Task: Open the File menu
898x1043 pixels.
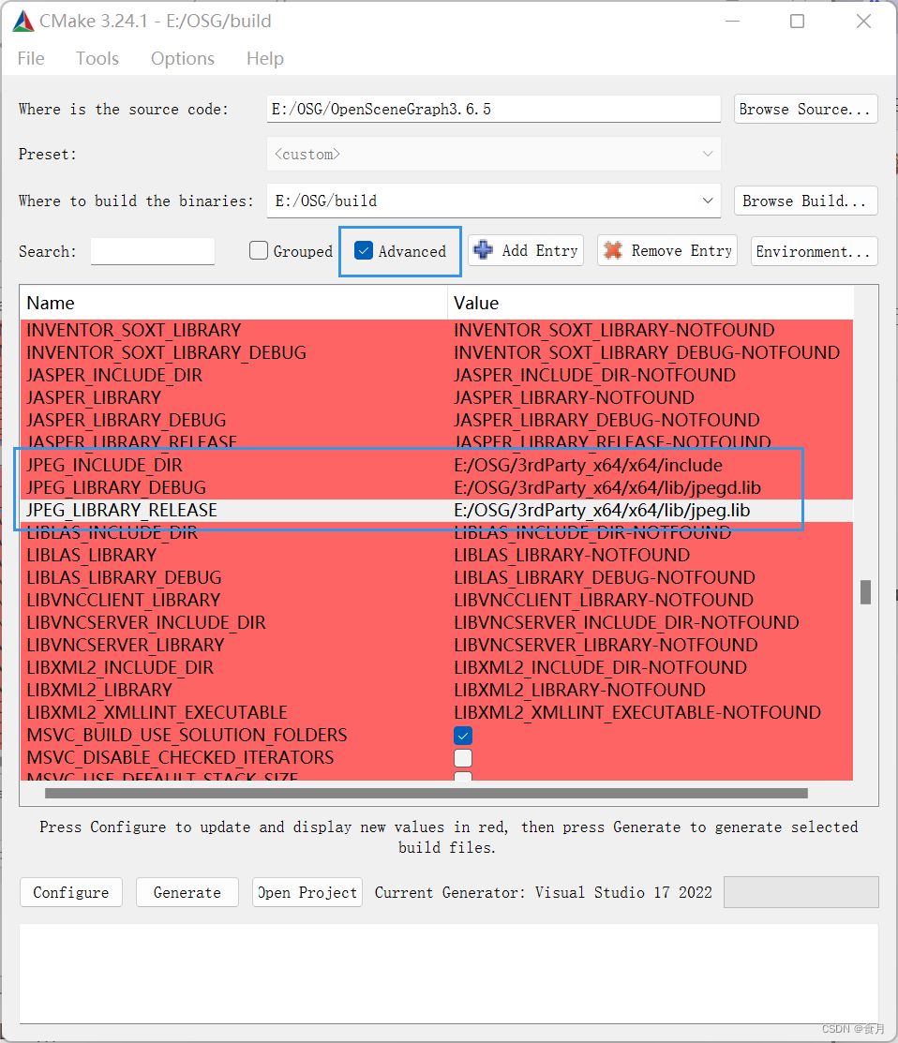Action: pos(30,58)
